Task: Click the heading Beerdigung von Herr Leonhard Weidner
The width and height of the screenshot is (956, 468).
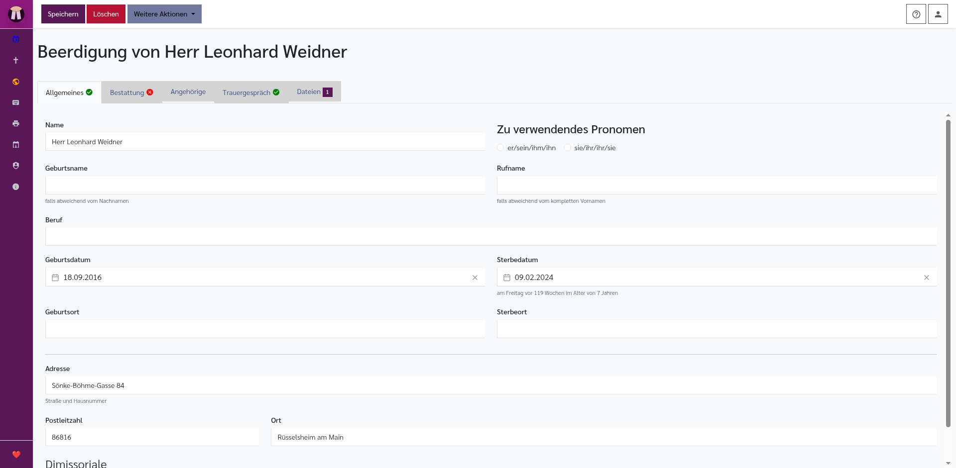Action: click(192, 52)
